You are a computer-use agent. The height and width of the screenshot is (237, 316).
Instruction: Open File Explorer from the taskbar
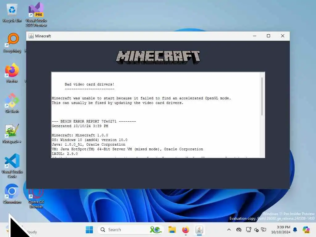coord(172,230)
